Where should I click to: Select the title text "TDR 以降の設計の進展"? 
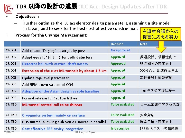[x=47, y=7]
